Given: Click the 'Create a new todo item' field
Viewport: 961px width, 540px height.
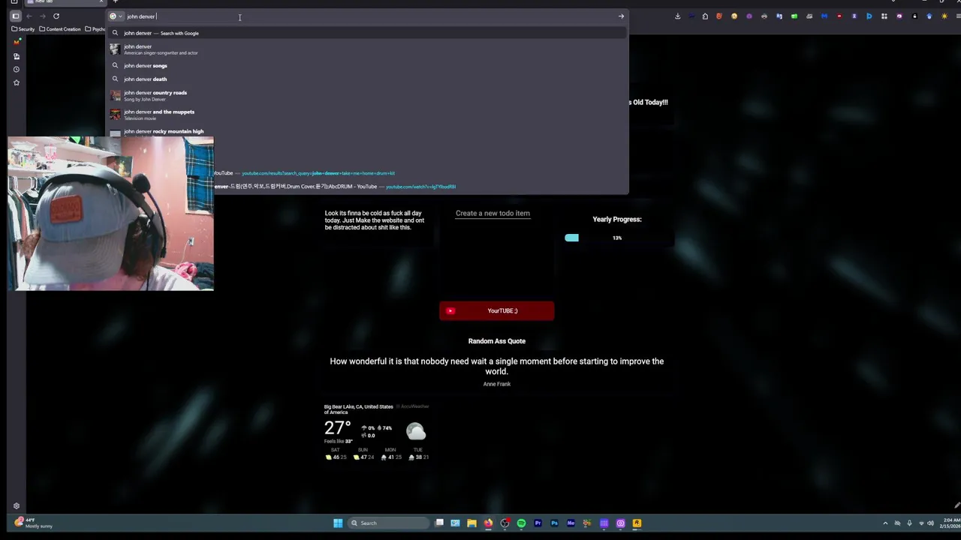Looking at the screenshot, I should pos(493,213).
